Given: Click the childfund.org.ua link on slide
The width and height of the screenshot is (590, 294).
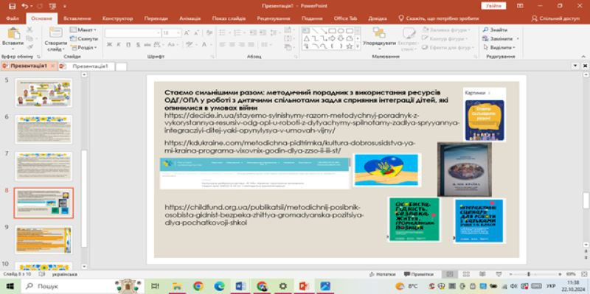Looking at the screenshot, I should coord(265,214).
